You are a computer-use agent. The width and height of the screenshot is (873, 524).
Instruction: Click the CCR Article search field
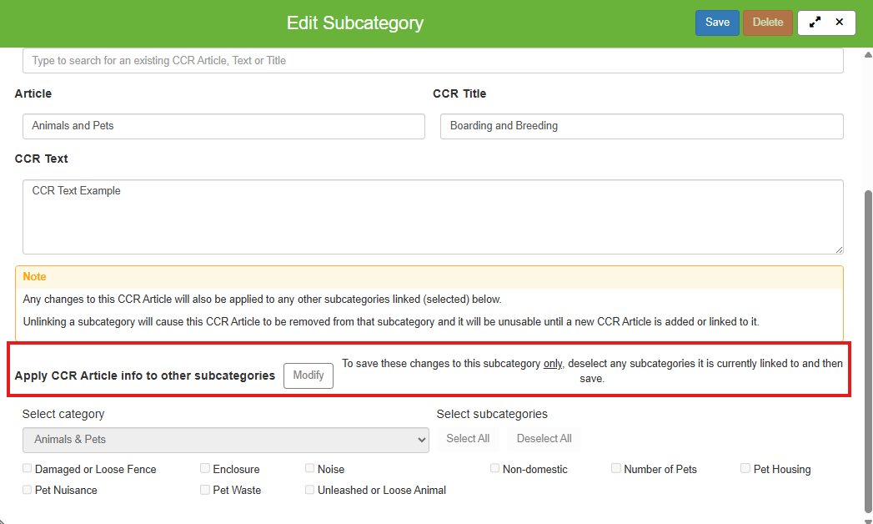tap(433, 61)
